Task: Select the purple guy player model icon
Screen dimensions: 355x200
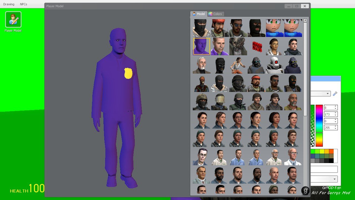Action: [201, 46]
